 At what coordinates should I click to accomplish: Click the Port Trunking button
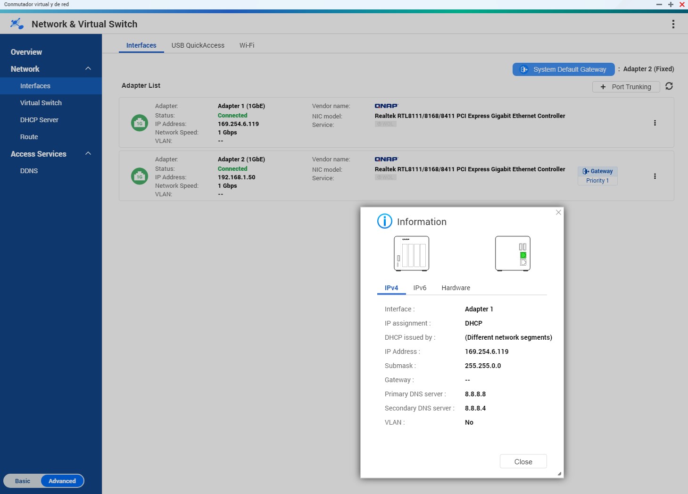[x=626, y=87]
